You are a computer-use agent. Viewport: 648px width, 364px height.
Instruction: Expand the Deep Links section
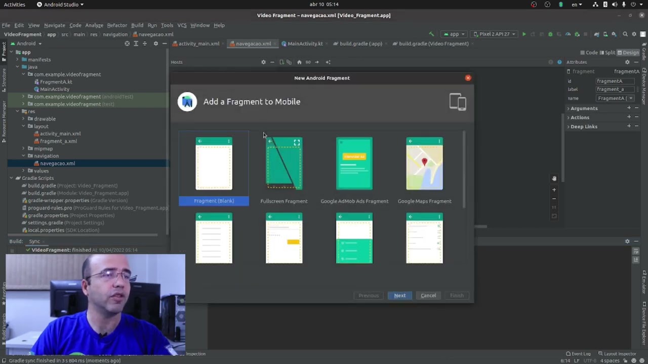(x=568, y=126)
